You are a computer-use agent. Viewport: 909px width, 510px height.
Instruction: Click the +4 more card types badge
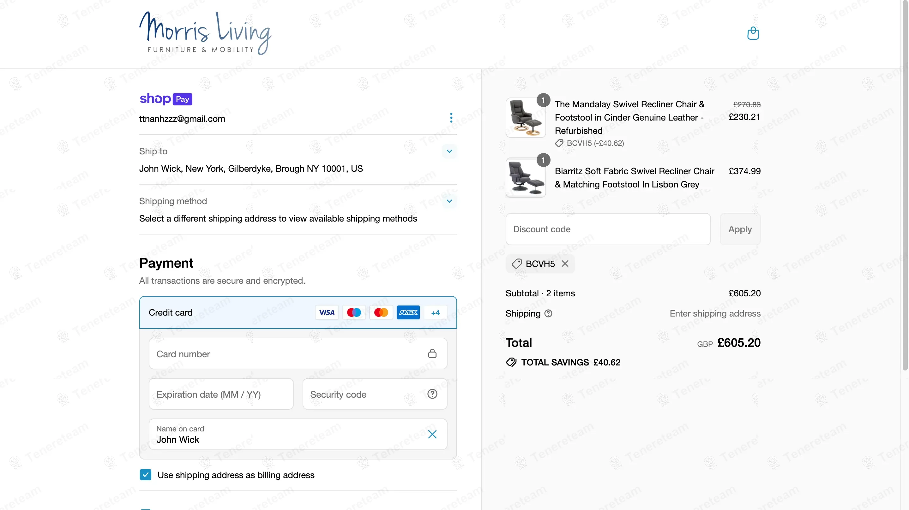click(x=435, y=312)
